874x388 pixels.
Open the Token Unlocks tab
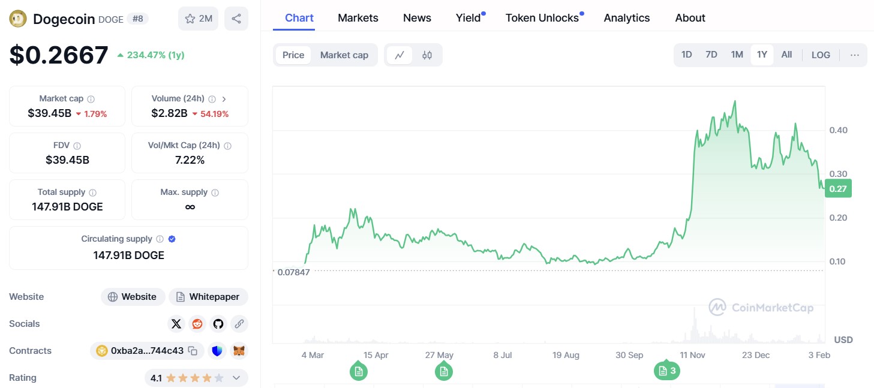[542, 18]
